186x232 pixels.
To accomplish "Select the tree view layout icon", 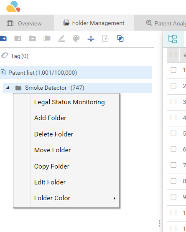I will point(173,39).
